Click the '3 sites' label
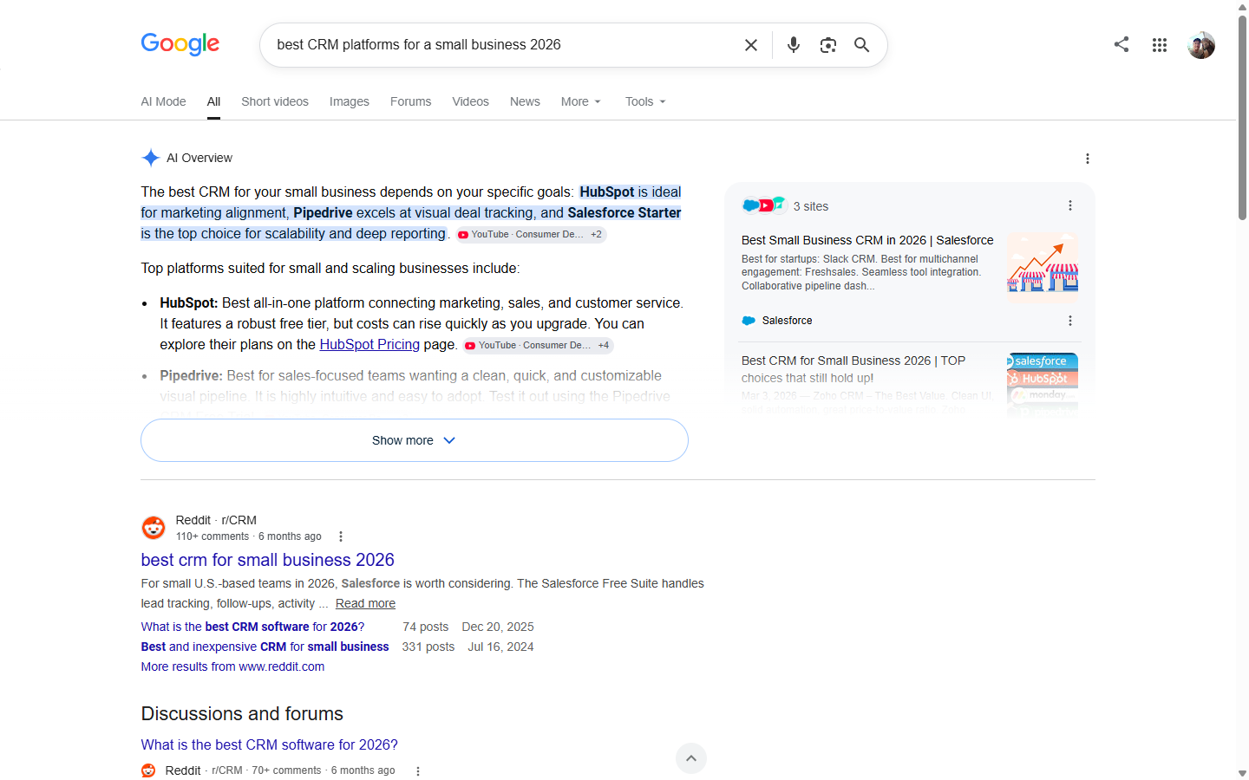This screenshot has width=1249, height=780. (x=811, y=206)
